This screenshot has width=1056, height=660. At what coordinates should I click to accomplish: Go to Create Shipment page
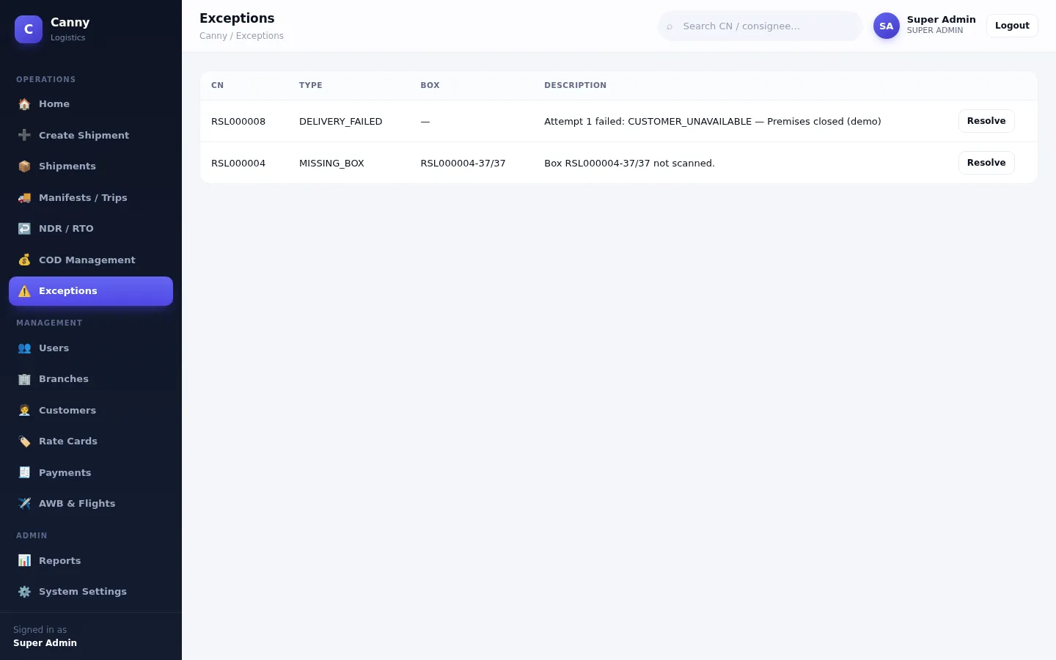pos(91,135)
